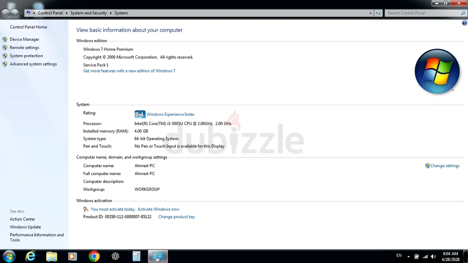This screenshot has width=468, height=263.
Task: Launch Google Chrome from the taskbar
Action: [94, 256]
